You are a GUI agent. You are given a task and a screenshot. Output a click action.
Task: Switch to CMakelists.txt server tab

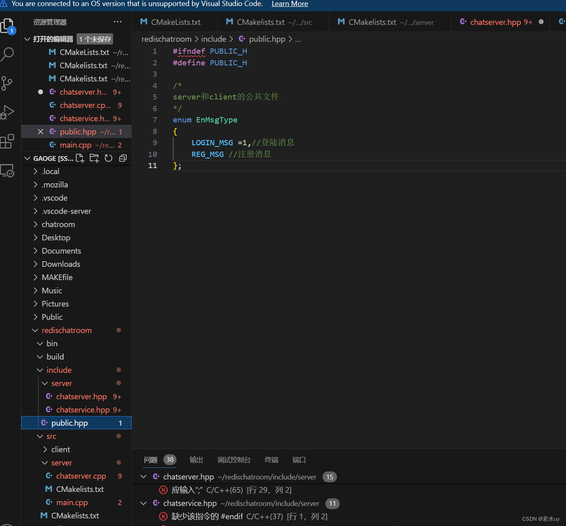pyautogui.click(x=390, y=22)
